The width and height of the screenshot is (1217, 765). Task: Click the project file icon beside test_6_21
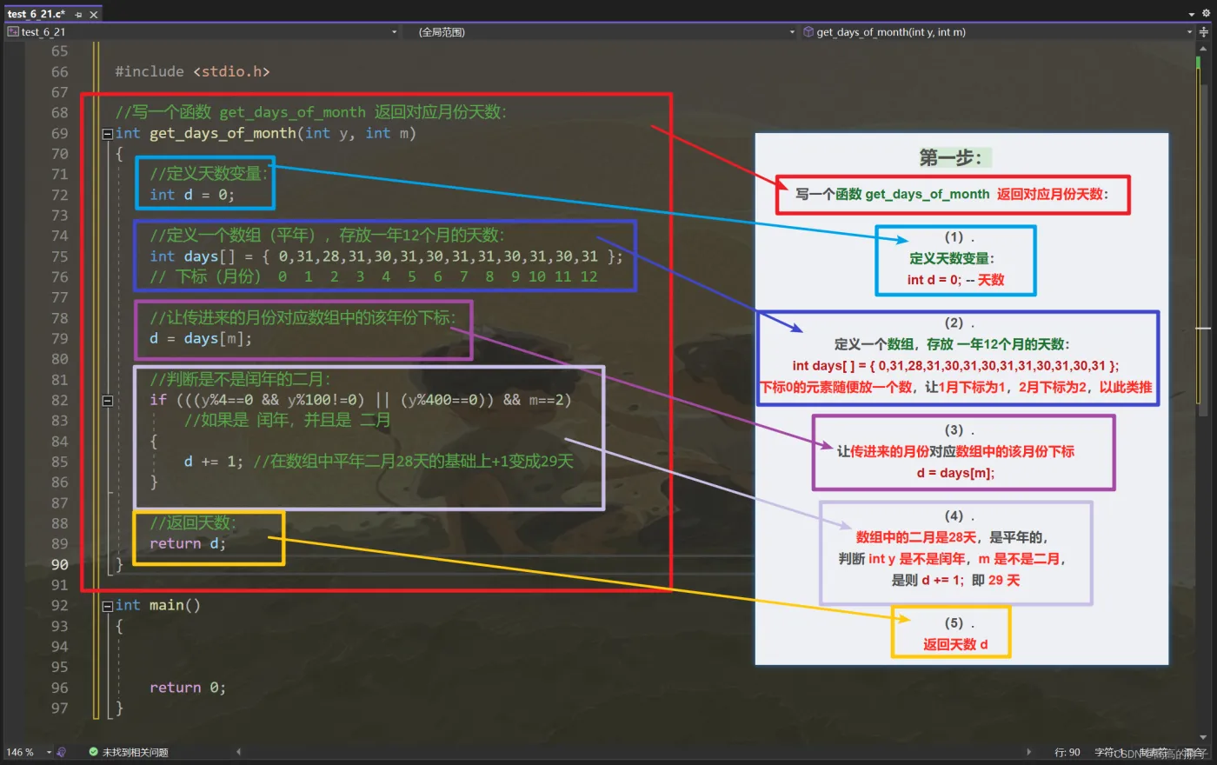pyautogui.click(x=13, y=32)
